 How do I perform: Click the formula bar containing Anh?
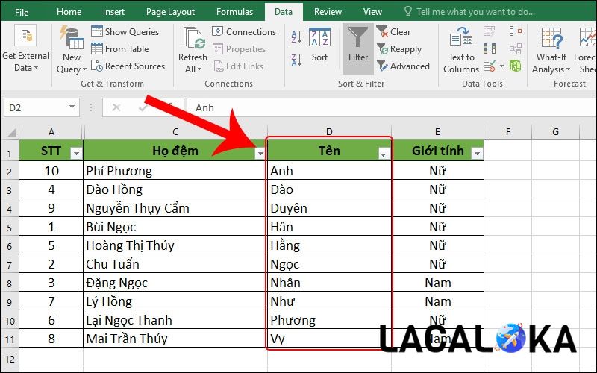click(391, 107)
